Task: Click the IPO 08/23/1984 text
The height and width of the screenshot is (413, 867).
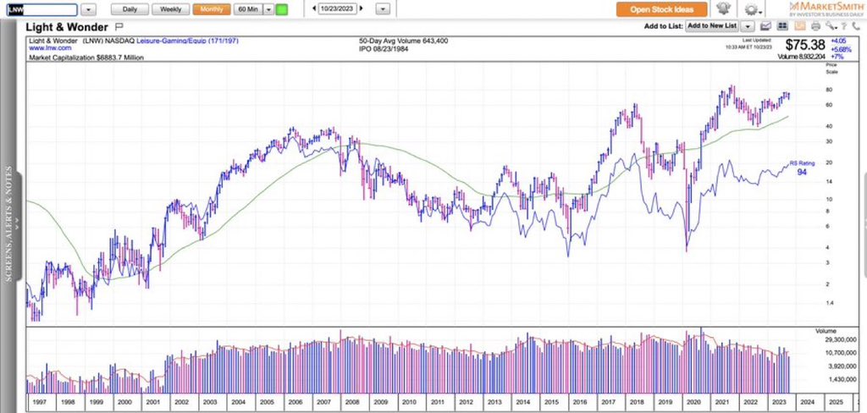Action: pyautogui.click(x=384, y=48)
